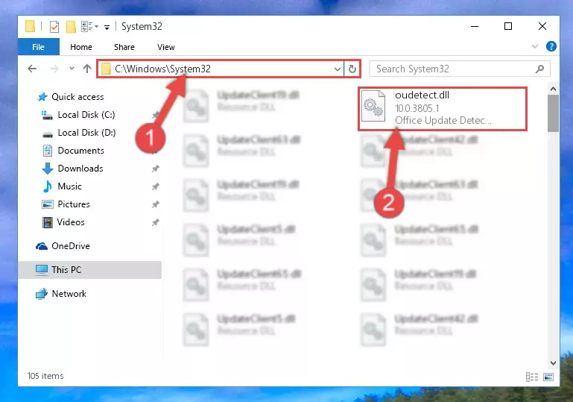This screenshot has height=402, width=573.
Task: Refresh the System32 folder
Action: coord(352,69)
